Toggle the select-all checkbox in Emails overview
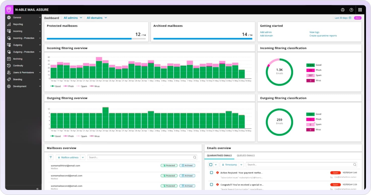The width and height of the screenshot is (371, 195). click(x=211, y=165)
